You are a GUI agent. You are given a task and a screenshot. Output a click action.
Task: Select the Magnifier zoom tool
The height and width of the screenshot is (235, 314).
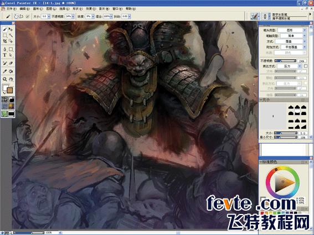(5, 79)
